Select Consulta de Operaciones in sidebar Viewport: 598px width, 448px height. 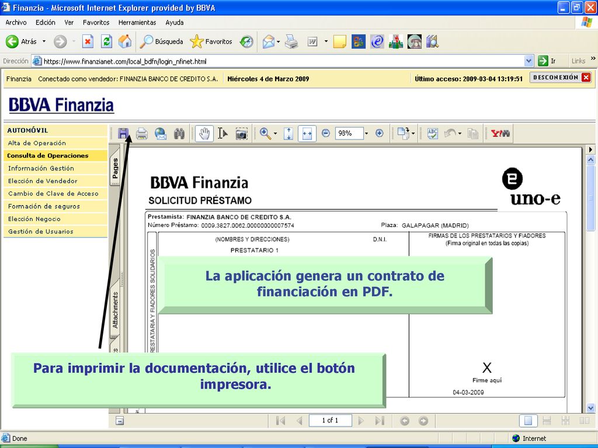pyautogui.click(x=55, y=155)
